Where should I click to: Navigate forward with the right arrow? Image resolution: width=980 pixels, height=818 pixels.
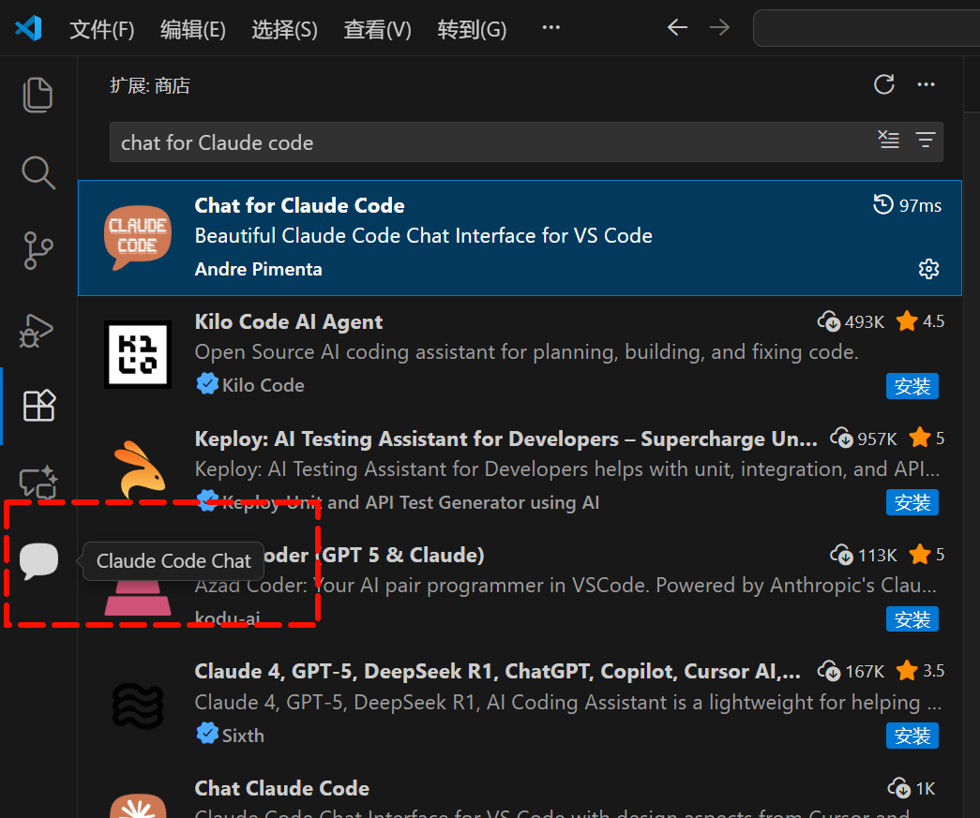719,27
